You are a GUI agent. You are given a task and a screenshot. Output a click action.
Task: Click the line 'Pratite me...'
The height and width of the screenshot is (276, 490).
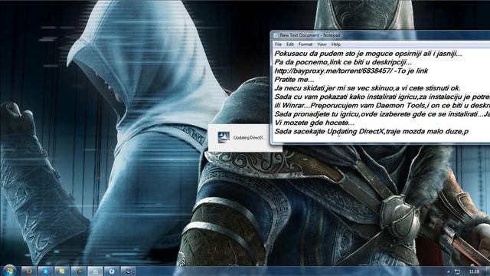294,80
